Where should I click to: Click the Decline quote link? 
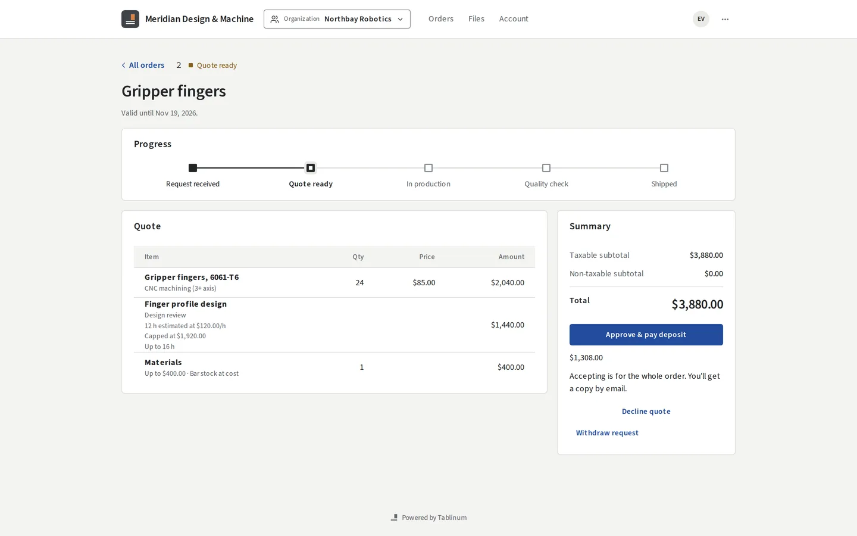click(x=646, y=412)
